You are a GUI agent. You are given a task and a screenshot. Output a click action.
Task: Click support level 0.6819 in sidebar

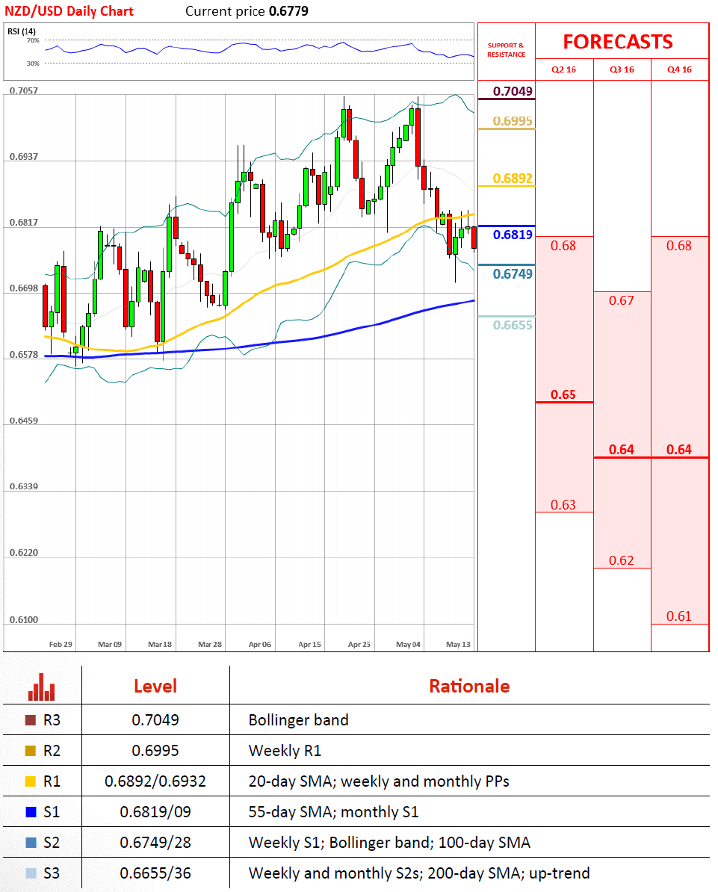tap(513, 235)
